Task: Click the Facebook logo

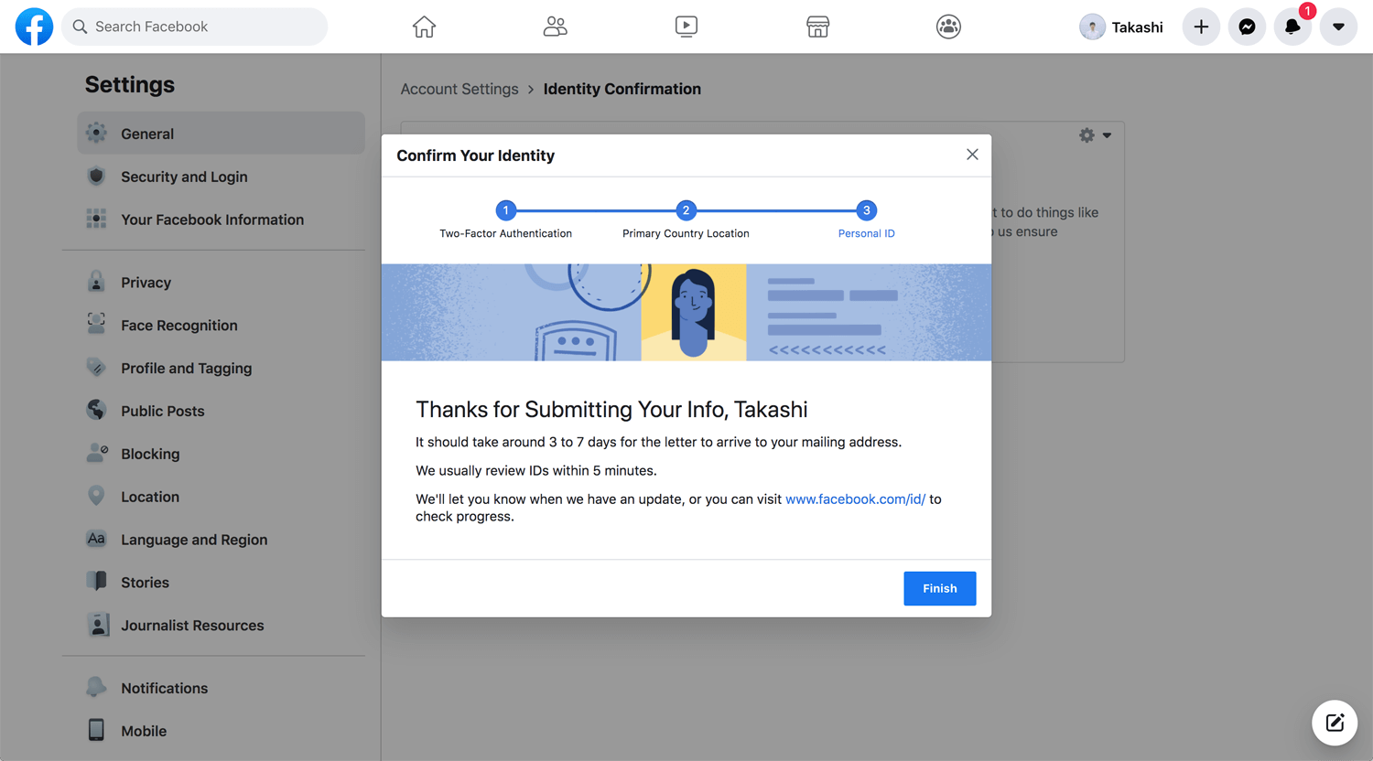Action: (34, 27)
